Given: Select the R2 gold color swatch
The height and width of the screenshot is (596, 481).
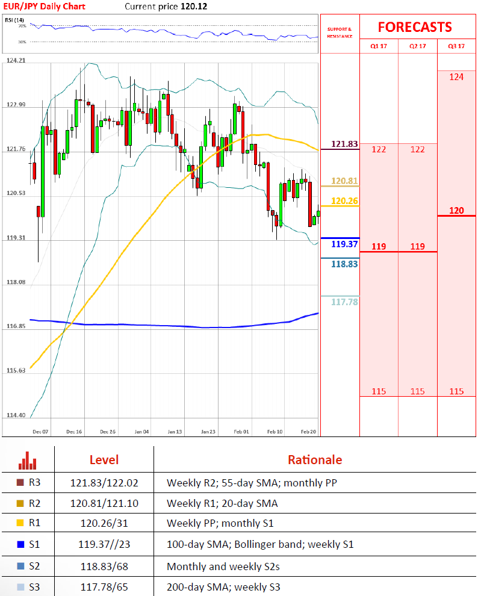Looking at the screenshot, I should [x=20, y=503].
